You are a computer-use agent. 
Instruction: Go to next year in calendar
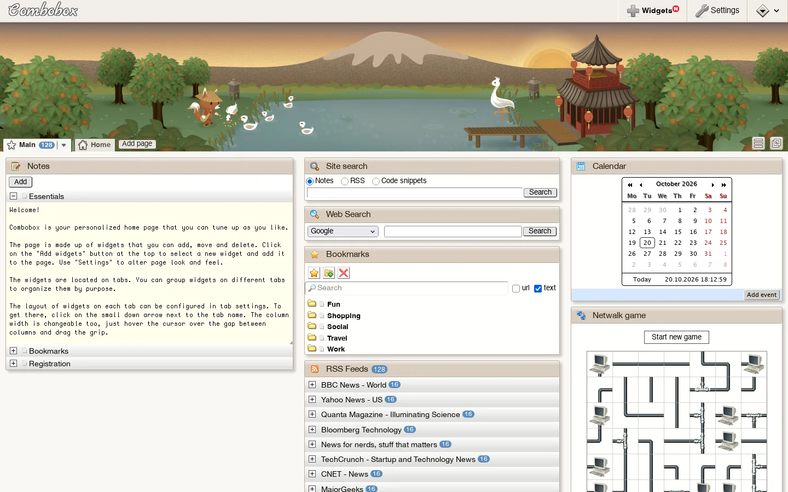(x=724, y=185)
